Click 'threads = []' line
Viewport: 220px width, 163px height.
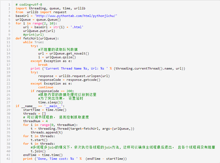34,114
